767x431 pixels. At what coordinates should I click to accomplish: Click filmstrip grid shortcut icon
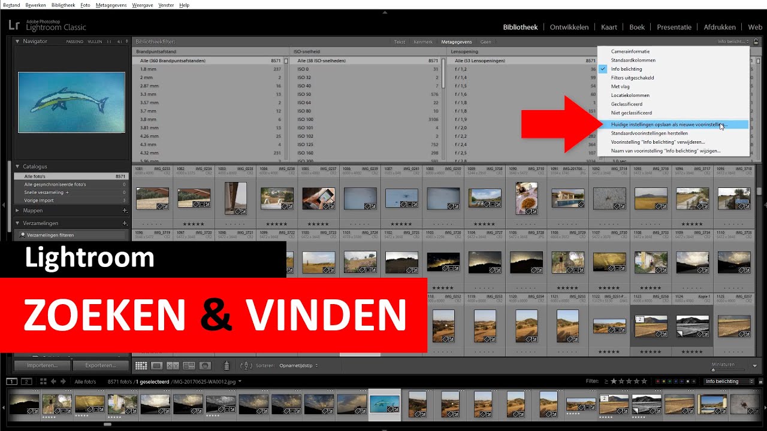tap(43, 381)
